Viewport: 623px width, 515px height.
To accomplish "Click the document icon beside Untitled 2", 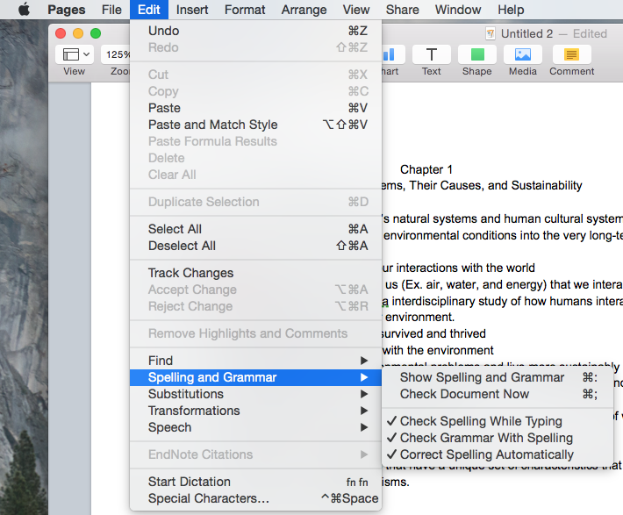I will pos(491,33).
